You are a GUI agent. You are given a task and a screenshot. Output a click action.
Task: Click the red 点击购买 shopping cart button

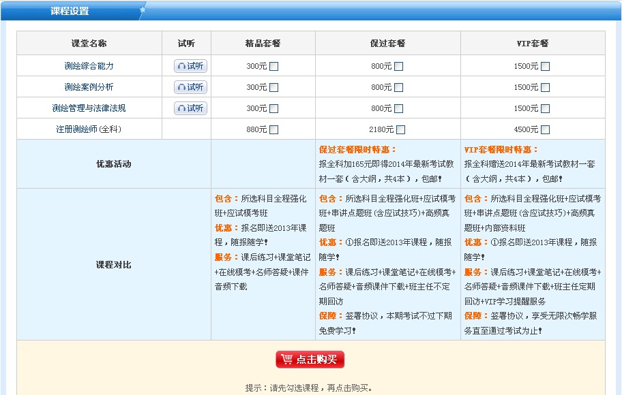[310, 360]
